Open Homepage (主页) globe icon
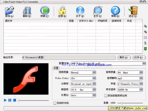Screen dimensions: 148x111 [x=98, y=10]
